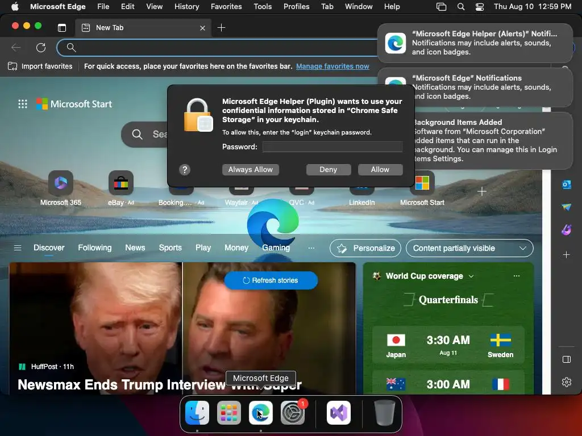
Task: Click the web search magnifier icon
Action: [x=138, y=134]
